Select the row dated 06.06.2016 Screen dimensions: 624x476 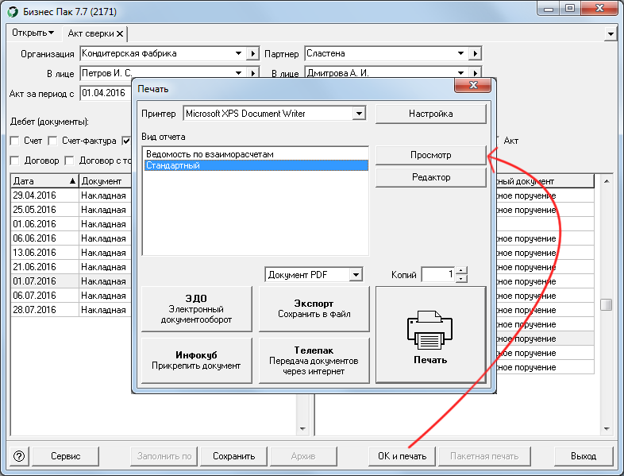[71, 238]
